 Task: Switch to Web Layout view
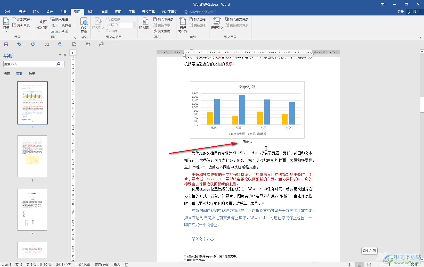click(369, 265)
